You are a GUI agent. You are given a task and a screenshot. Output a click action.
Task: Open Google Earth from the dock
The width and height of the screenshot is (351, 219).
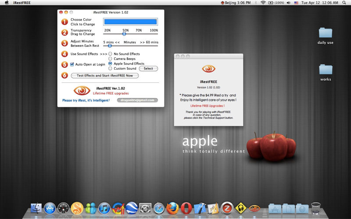pyautogui.click(x=132, y=208)
